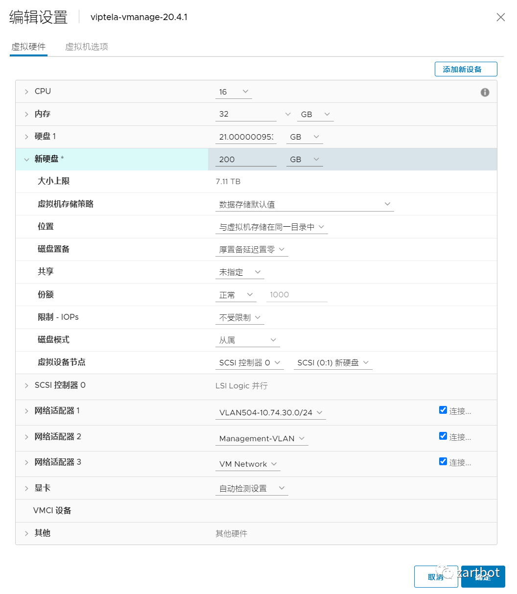The width and height of the screenshot is (517, 594).
Task: Expand the 显卡 row
Action: (x=26, y=488)
